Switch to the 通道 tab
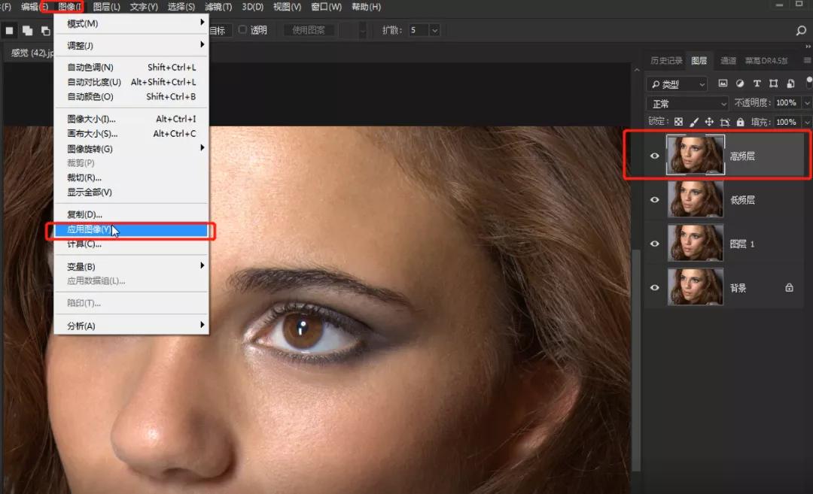813x494 pixels. point(728,61)
